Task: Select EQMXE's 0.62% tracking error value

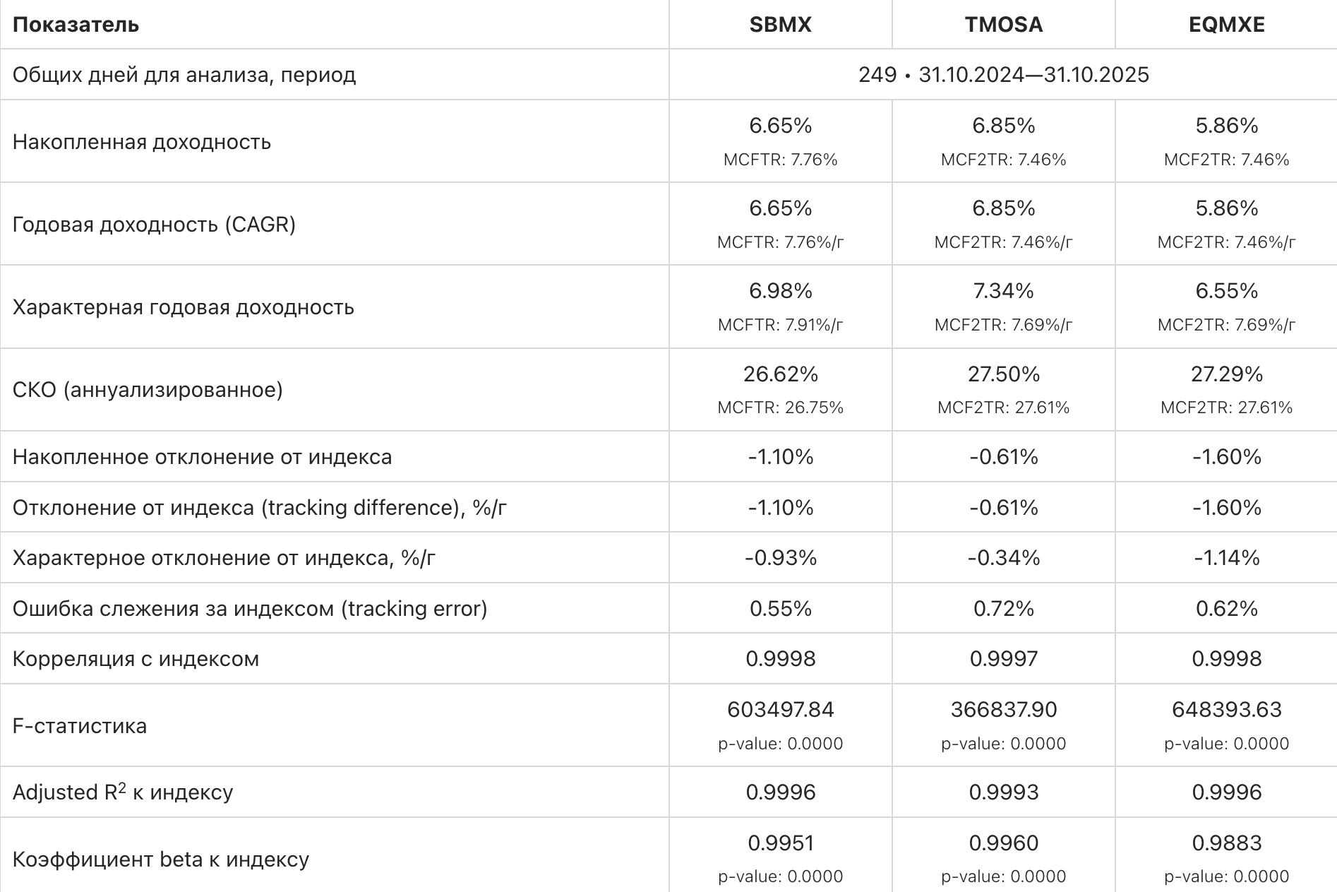Action: point(1226,609)
